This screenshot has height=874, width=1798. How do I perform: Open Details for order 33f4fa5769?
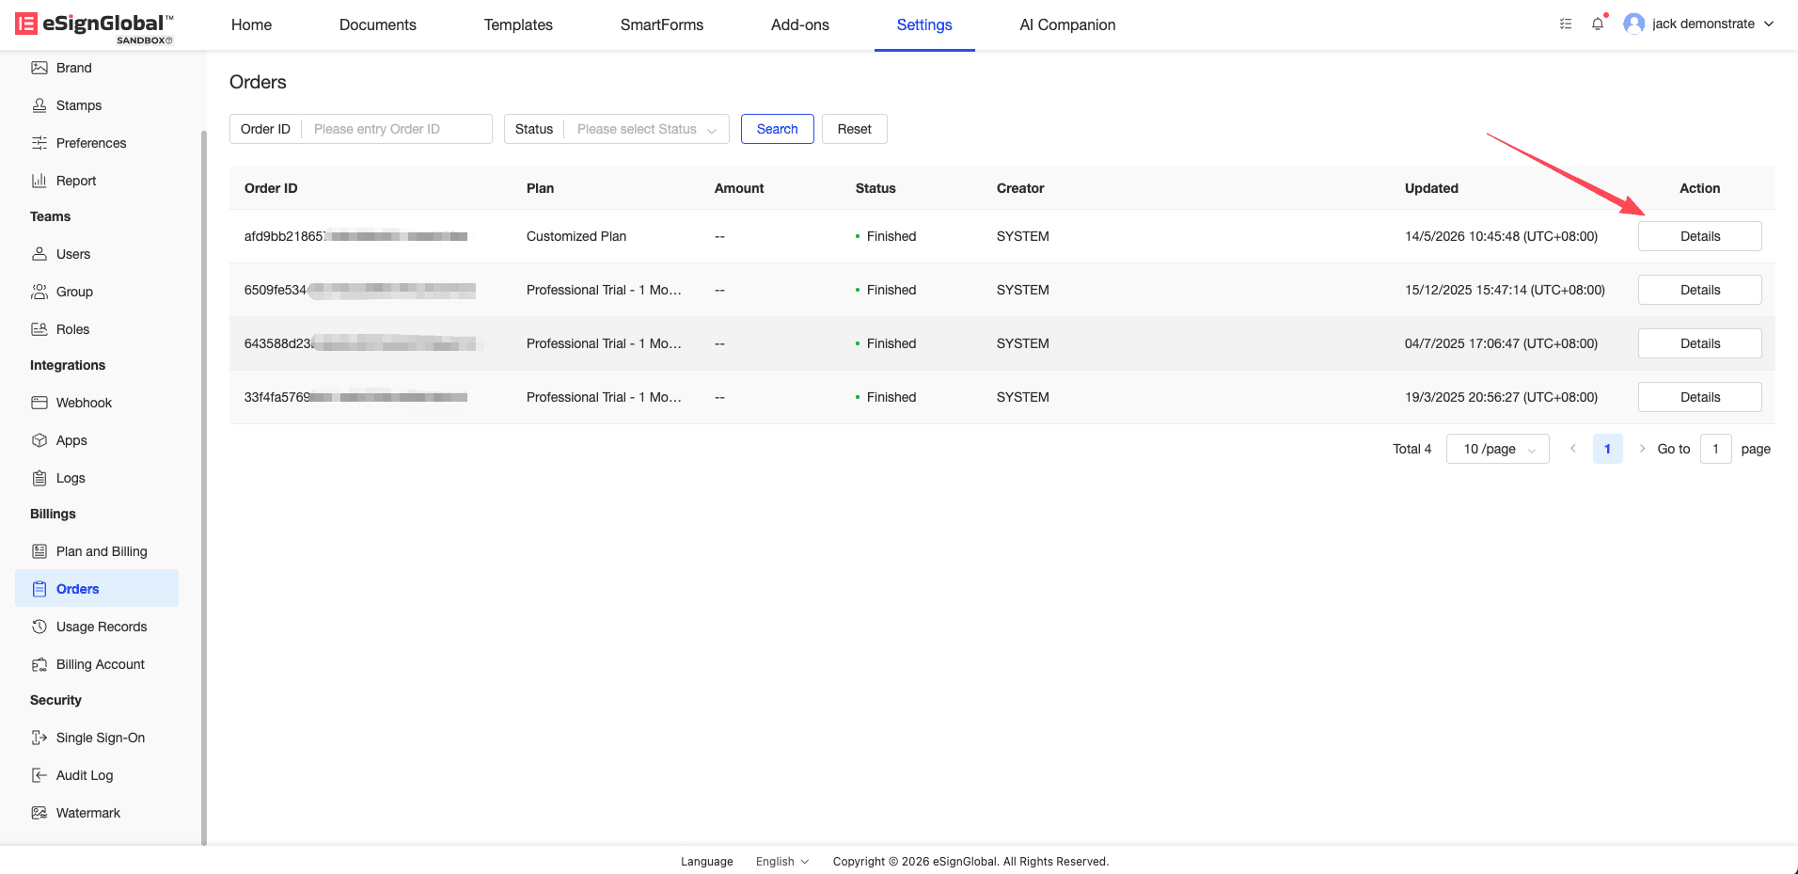tap(1700, 397)
